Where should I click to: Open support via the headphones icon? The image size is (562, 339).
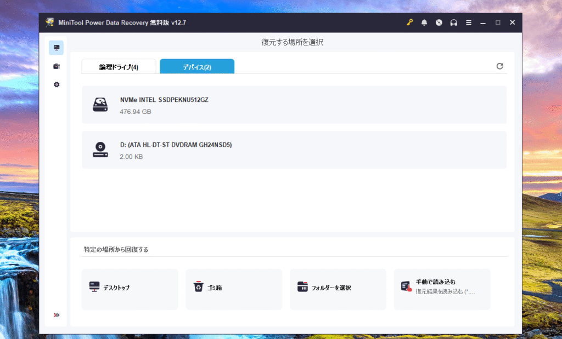pos(453,22)
